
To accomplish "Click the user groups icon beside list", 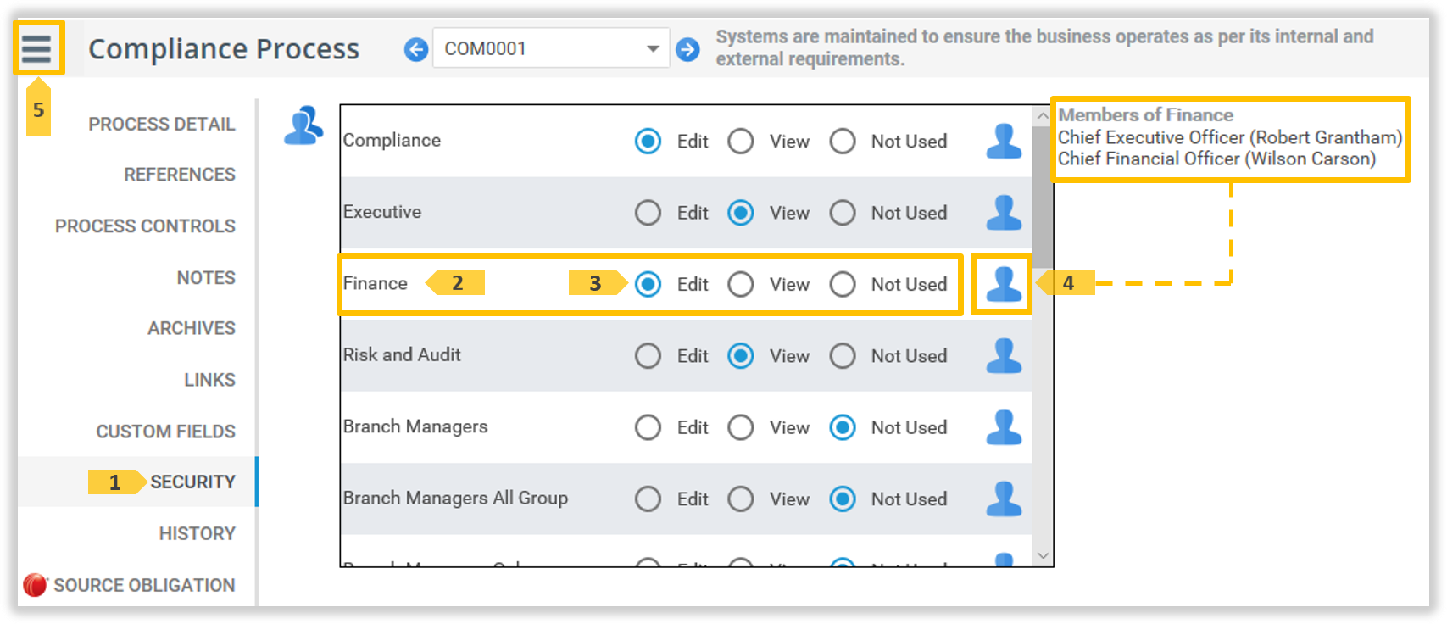I will [303, 125].
